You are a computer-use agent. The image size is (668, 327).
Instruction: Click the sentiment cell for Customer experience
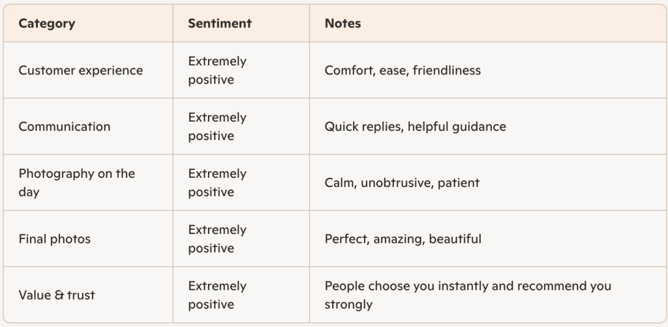point(217,70)
